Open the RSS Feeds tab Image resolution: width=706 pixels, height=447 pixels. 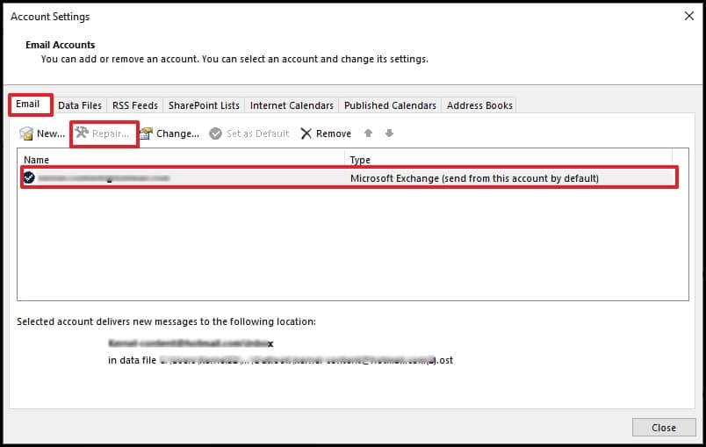point(135,105)
